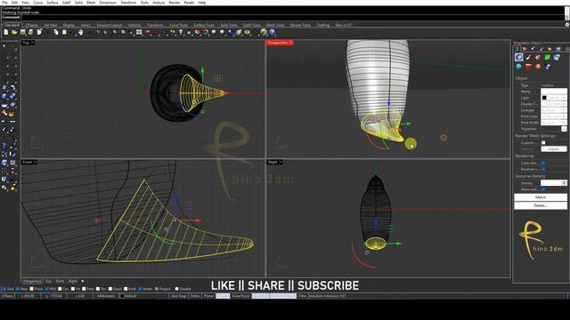Click the red car named-view icon
Screen dimensions: 570x320
coord(147,32)
